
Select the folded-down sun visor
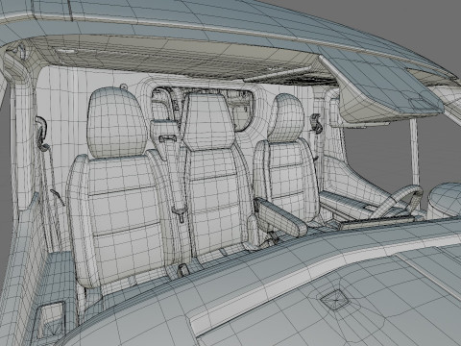[381, 84]
